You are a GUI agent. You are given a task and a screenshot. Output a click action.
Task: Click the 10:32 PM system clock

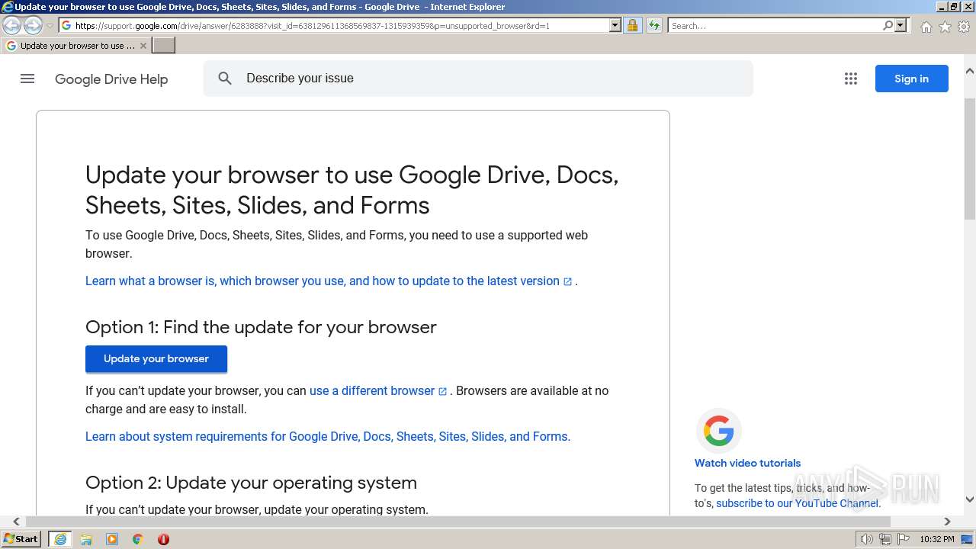937,539
